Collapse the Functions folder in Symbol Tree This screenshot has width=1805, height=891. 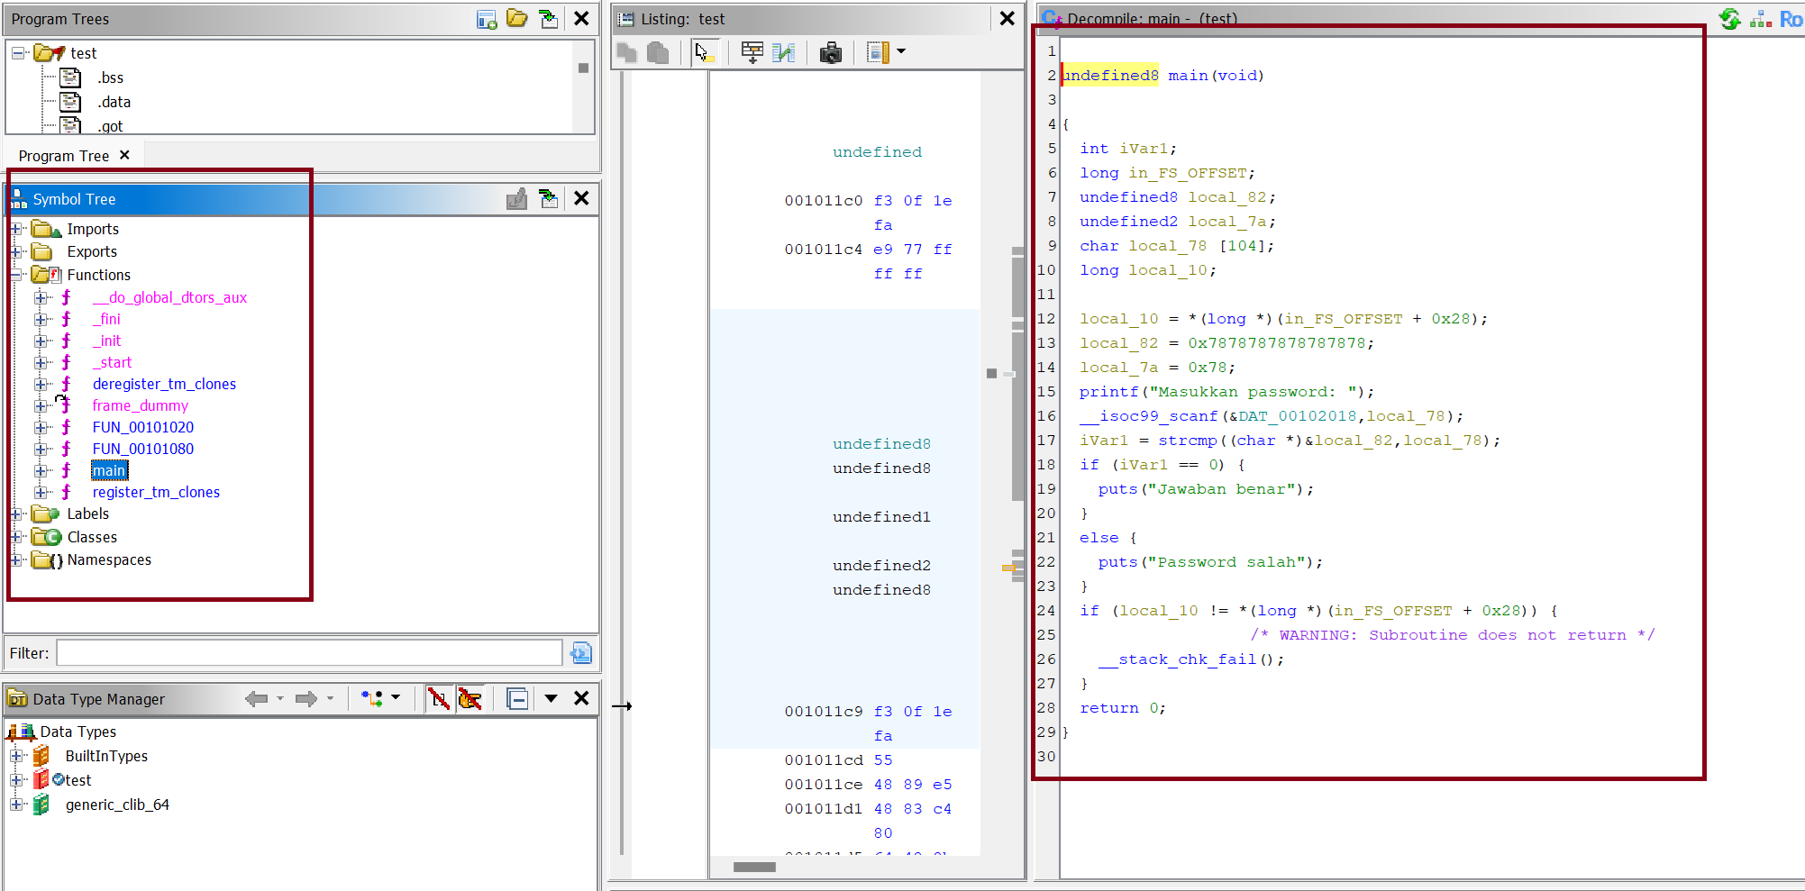click(x=16, y=275)
